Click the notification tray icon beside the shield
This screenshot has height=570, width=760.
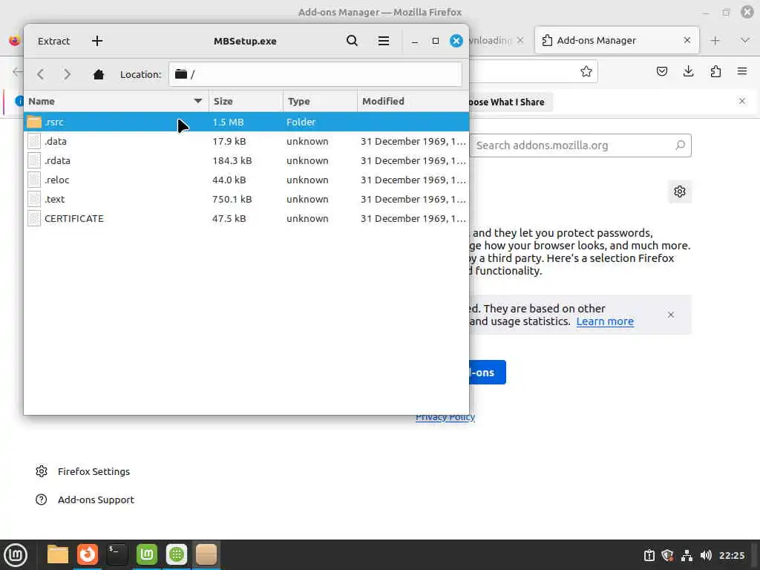649,555
